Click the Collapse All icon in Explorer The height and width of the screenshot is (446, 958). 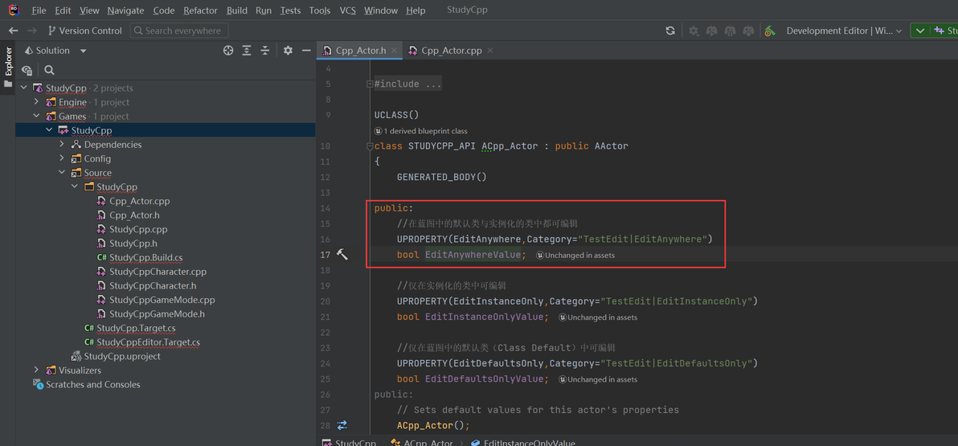(265, 51)
